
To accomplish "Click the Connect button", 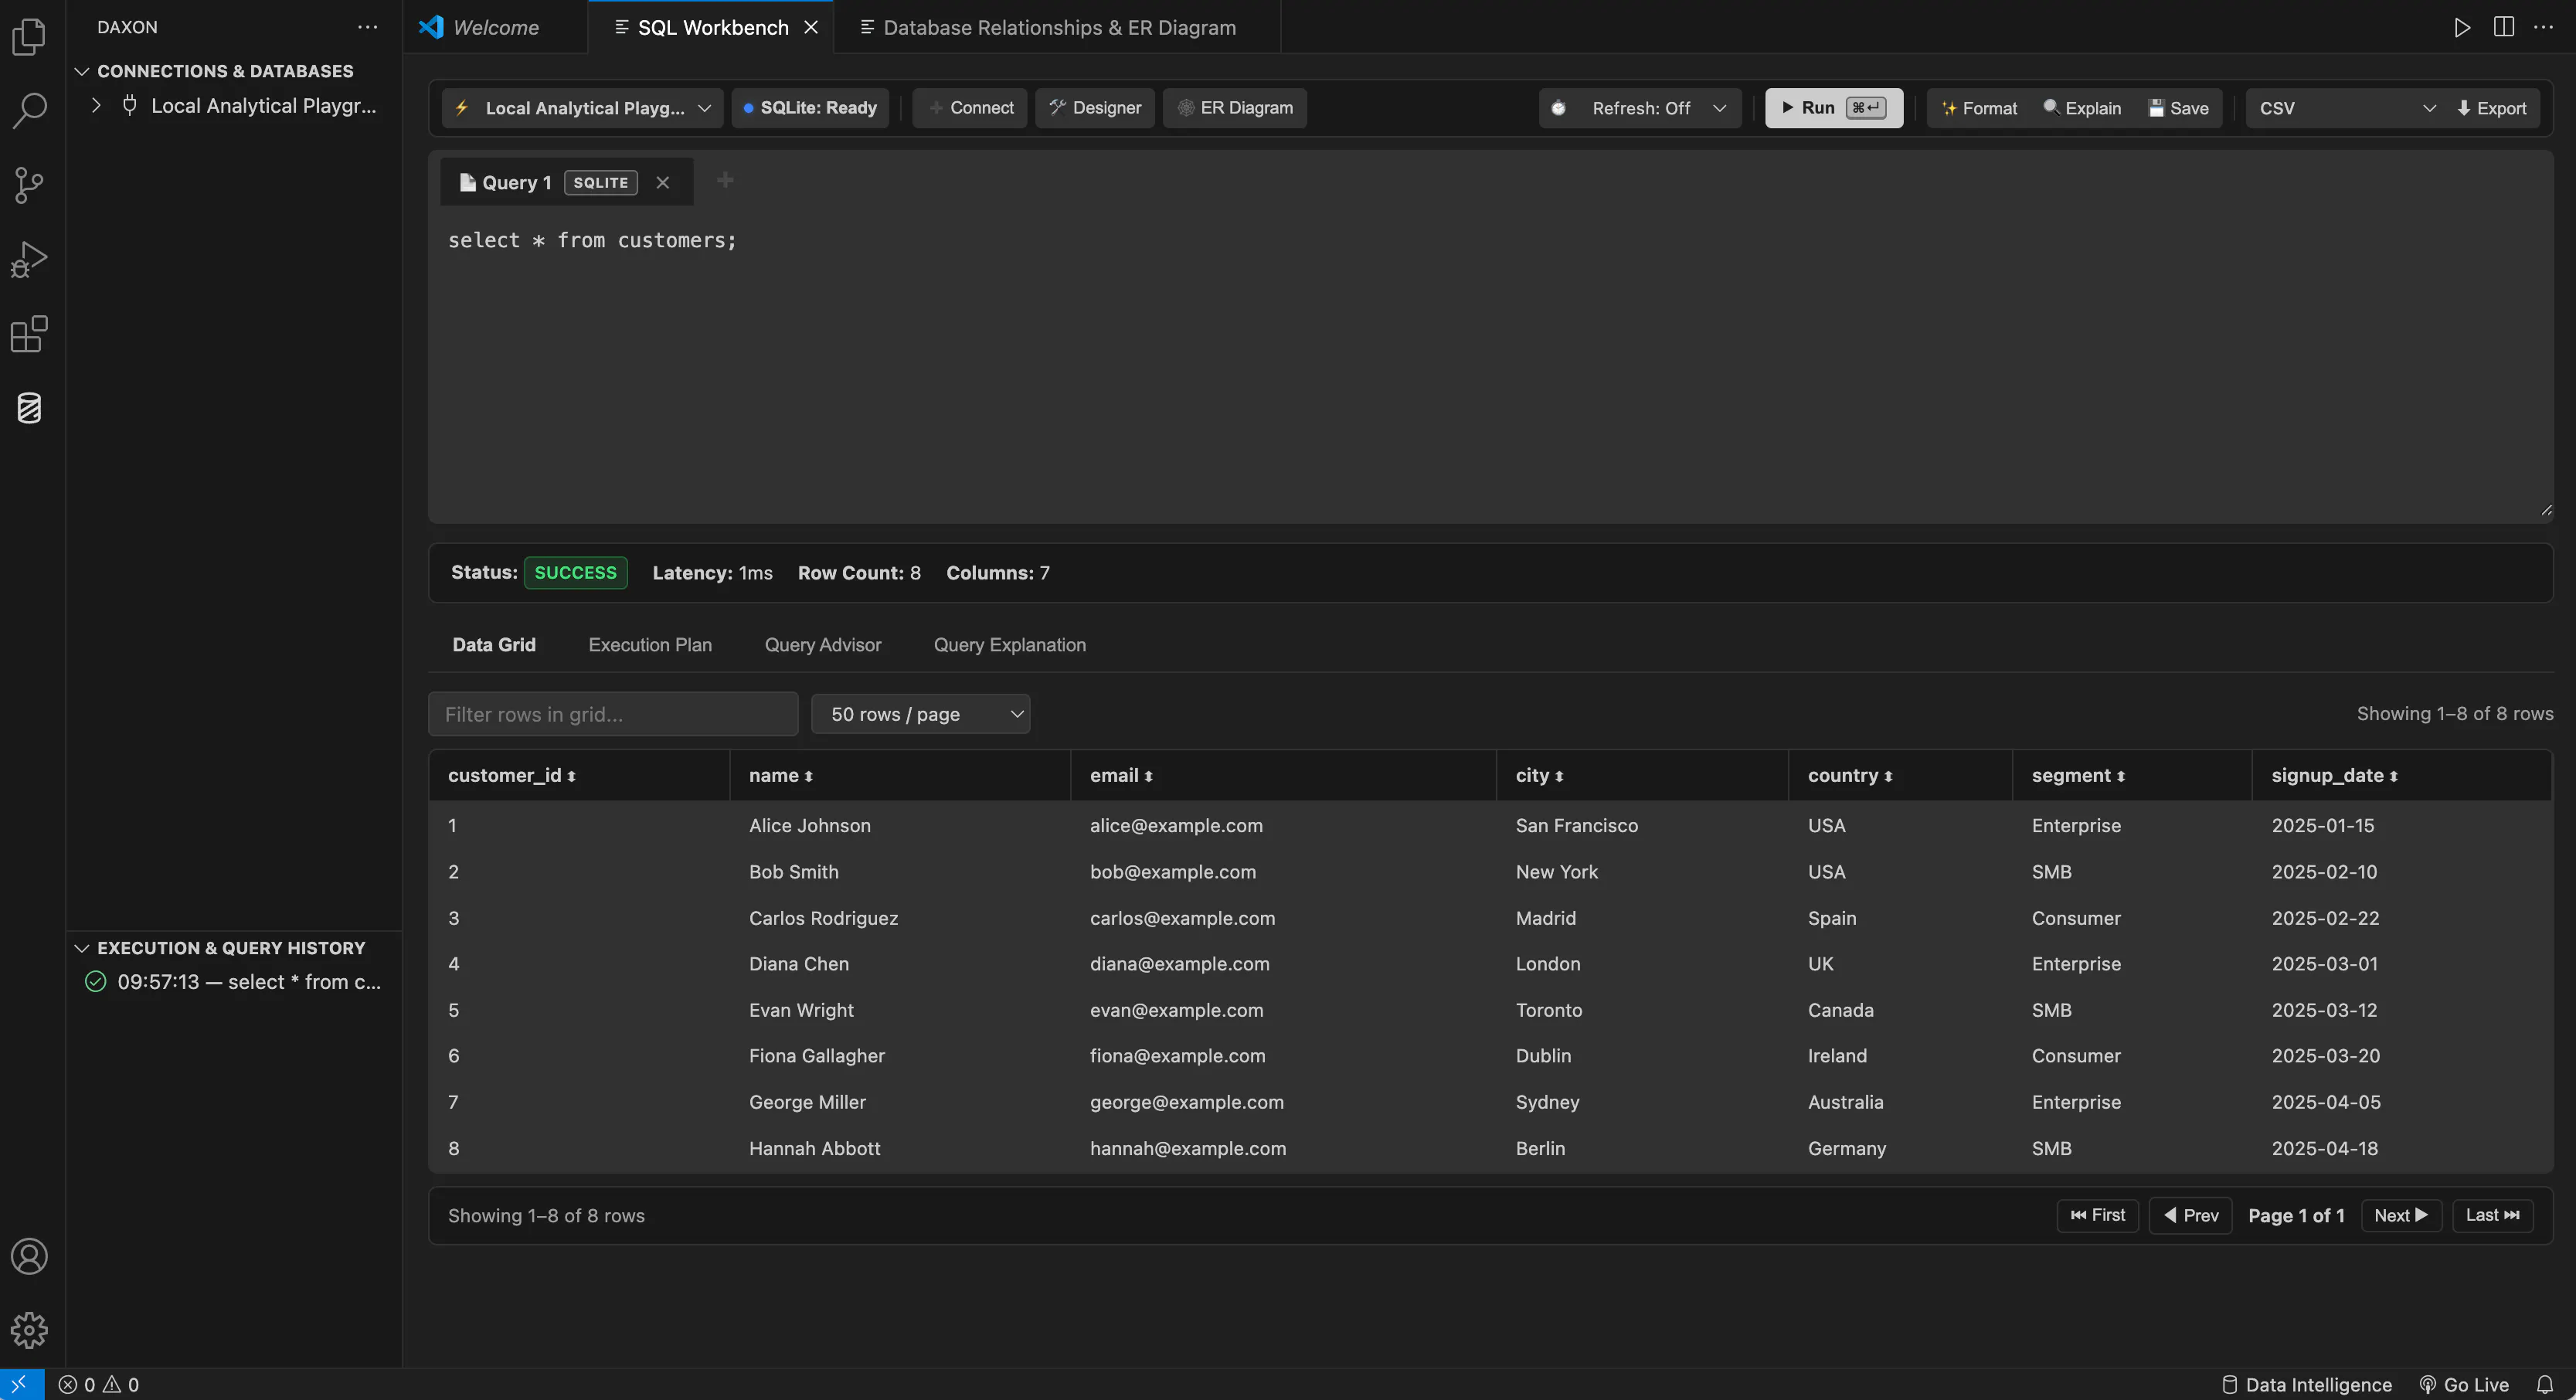I will tap(969, 108).
